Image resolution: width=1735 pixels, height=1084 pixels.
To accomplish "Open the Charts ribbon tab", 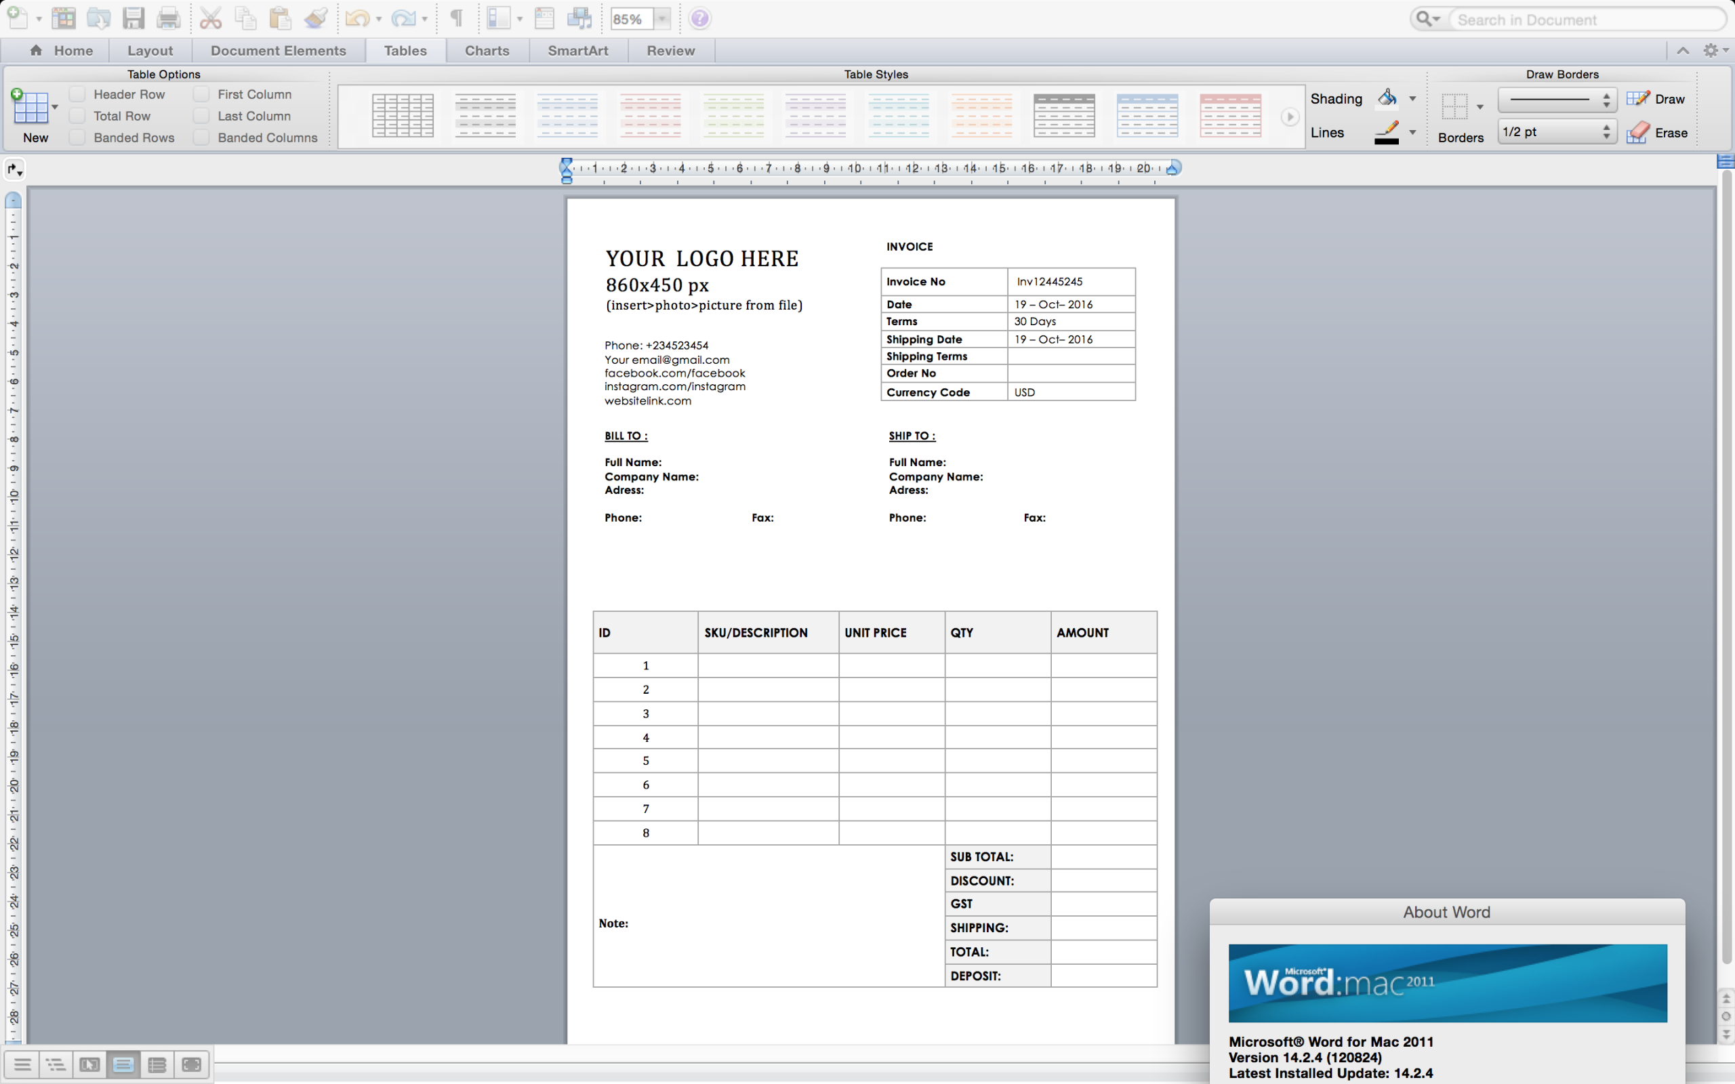I will (x=487, y=50).
